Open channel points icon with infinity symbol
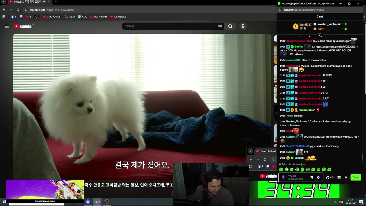 point(330,177)
